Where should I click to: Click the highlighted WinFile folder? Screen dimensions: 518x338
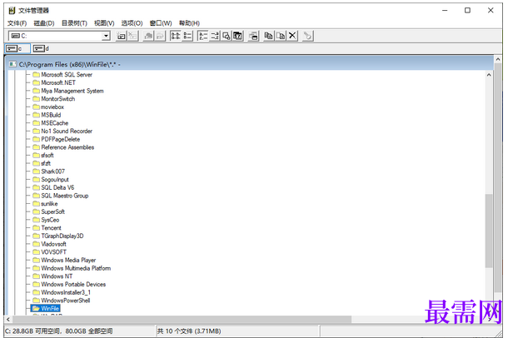coord(46,309)
